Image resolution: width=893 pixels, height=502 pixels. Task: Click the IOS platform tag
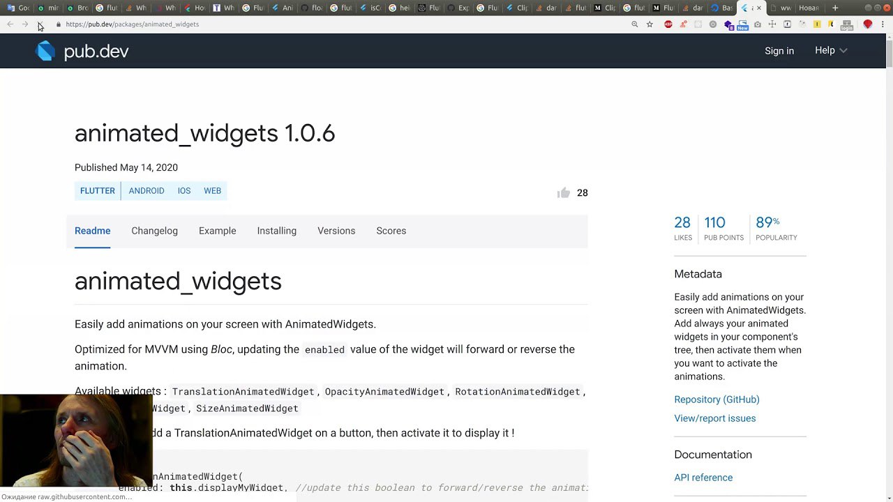pyautogui.click(x=184, y=191)
